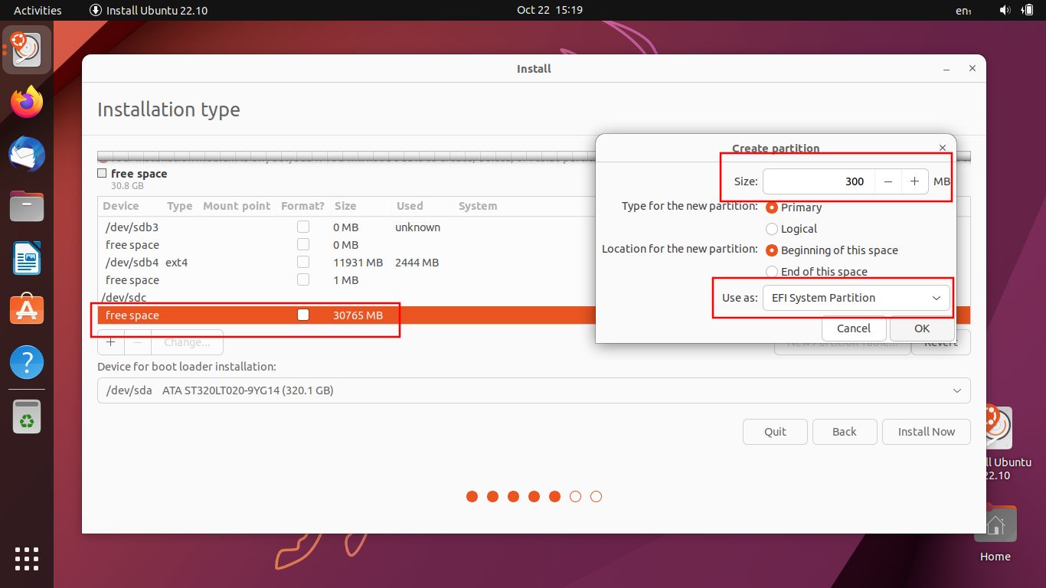
Task: Click the Size column header
Action: click(345, 206)
